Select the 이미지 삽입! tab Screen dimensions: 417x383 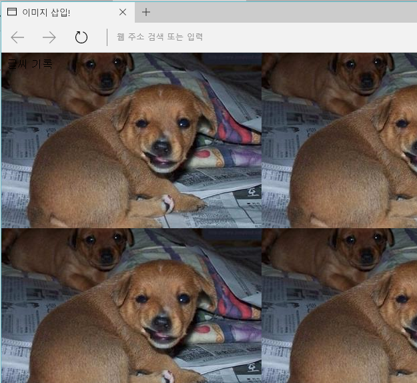pyautogui.click(x=68, y=12)
